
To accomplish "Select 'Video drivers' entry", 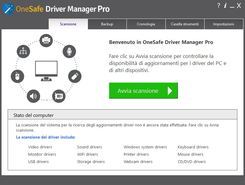I will 40,147.
